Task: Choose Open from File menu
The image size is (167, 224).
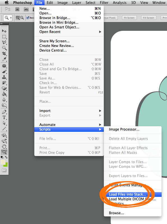Action: (x=69, y=13)
